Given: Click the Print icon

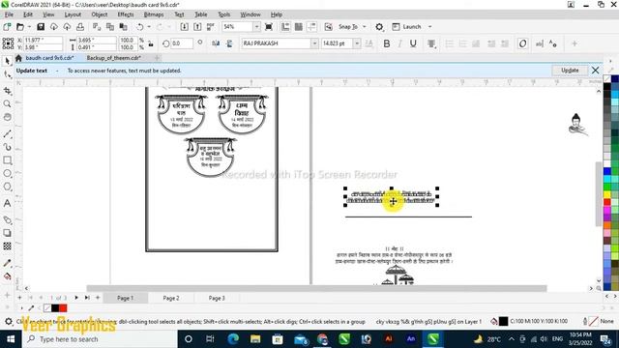Looking at the screenshot, I should coord(80,27).
